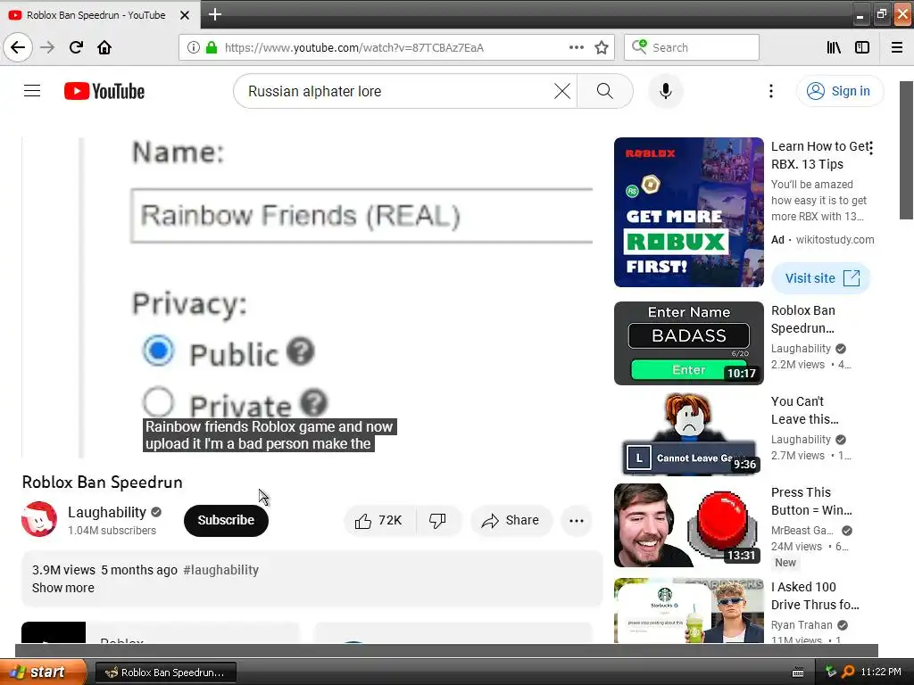Bookmark this page with star icon
The width and height of the screenshot is (914, 685).
[602, 47]
